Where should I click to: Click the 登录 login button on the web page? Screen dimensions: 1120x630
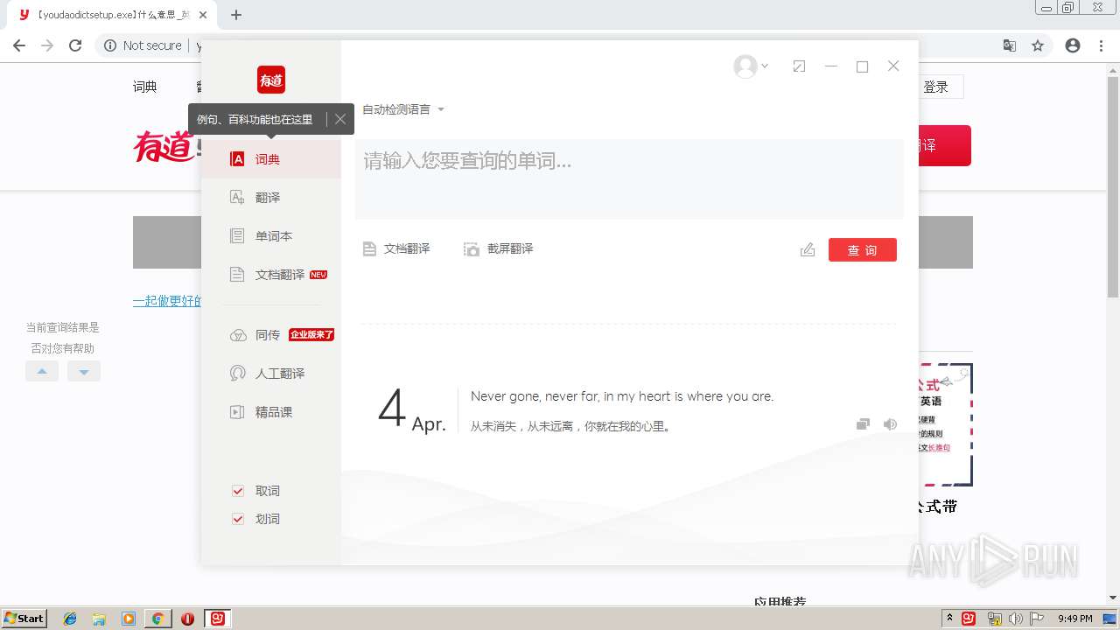936,87
